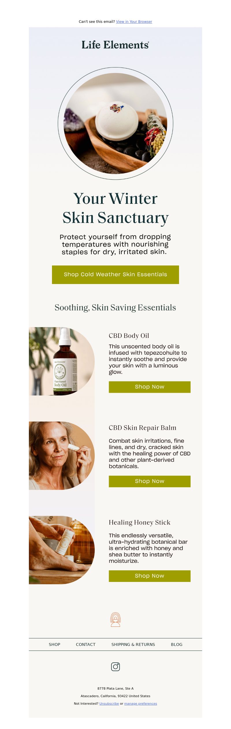This screenshot has width=231, height=729.
Task: Click the bath bomb hero image
Action: point(115,123)
